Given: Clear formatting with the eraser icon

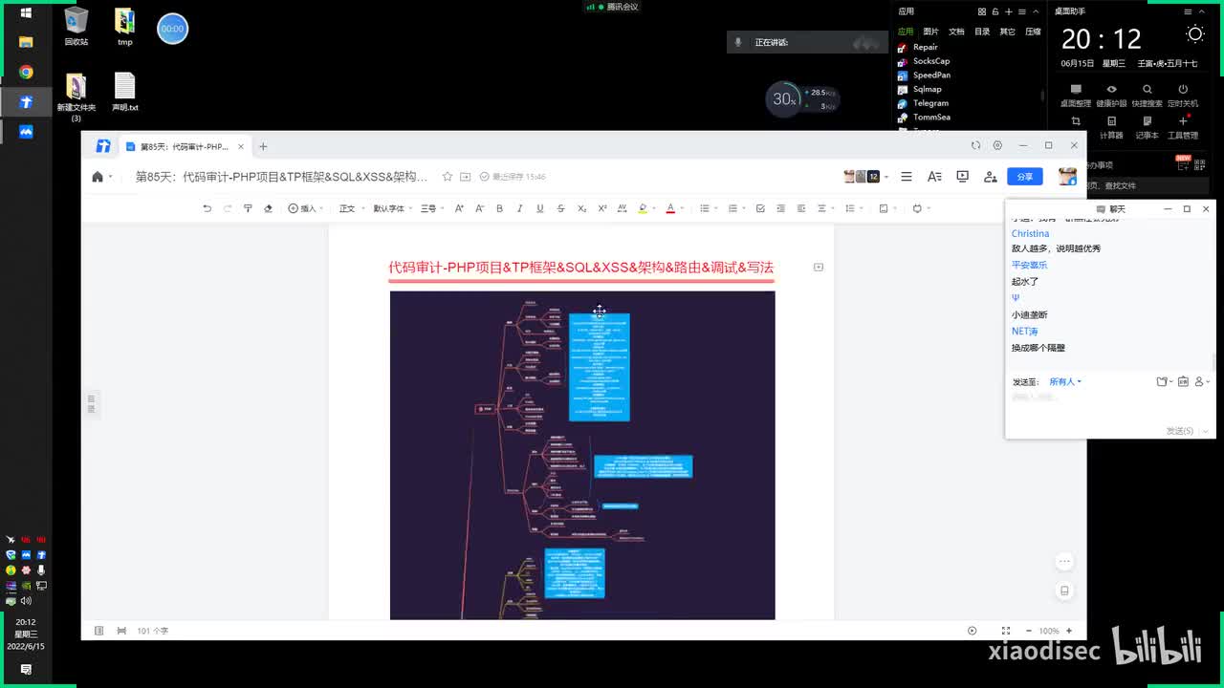Looking at the screenshot, I should [268, 208].
